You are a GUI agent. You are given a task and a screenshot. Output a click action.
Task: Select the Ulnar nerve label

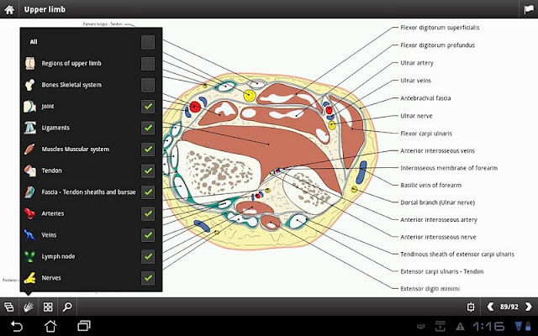tap(416, 116)
